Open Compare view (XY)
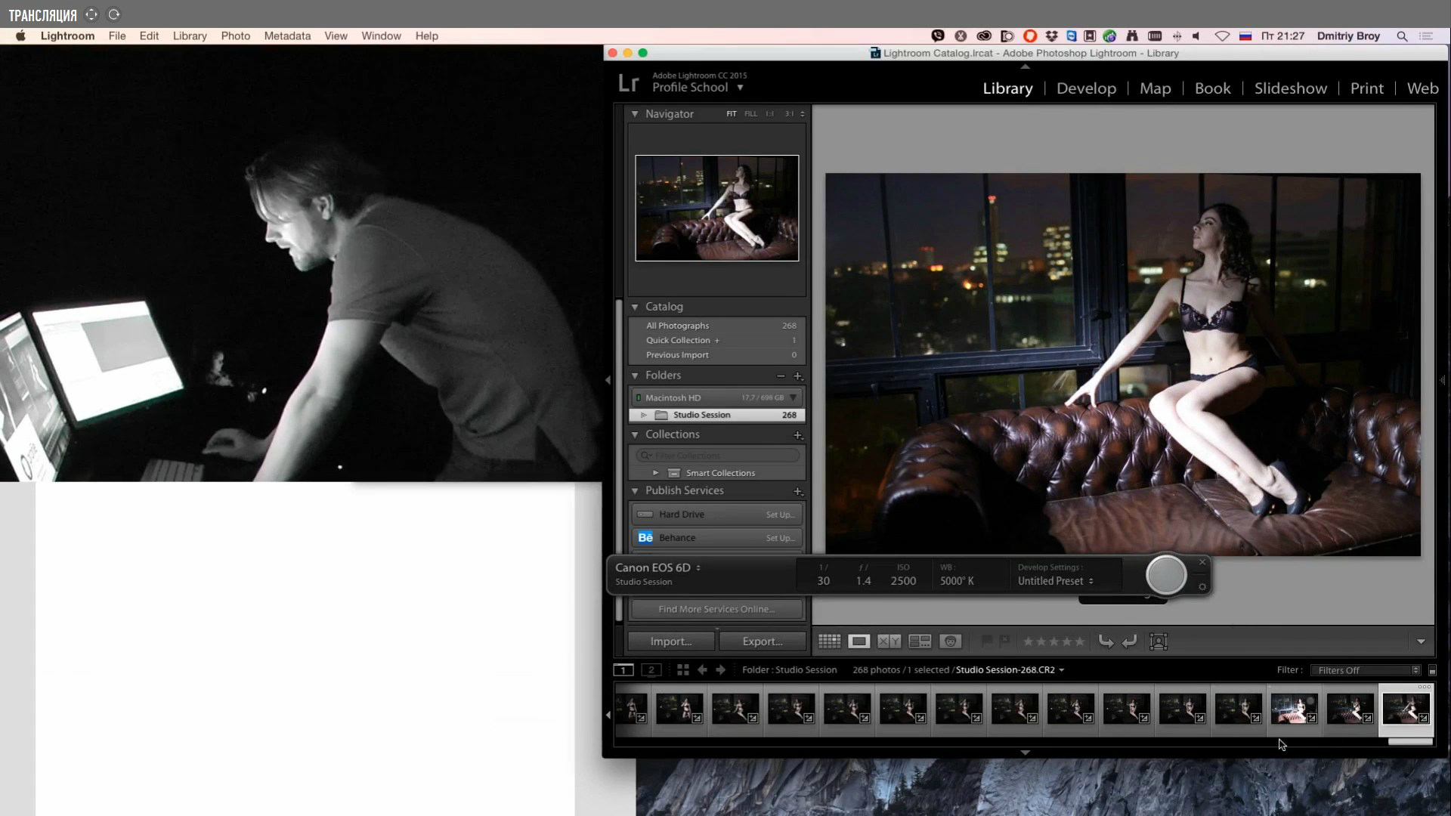Screen dimensions: 1451x816 [889, 641]
